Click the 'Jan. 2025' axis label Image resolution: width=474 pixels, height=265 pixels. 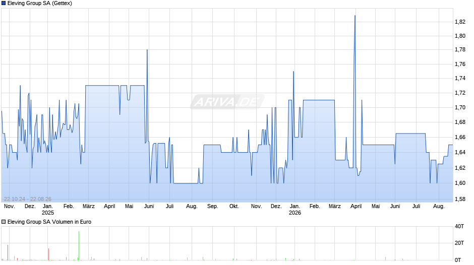tap(48, 210)
